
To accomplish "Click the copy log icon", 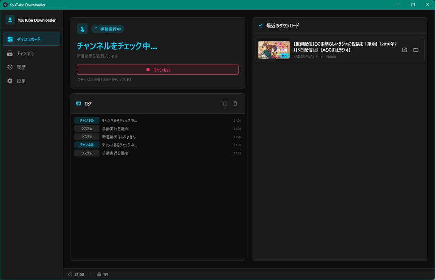I will pyautogui.click(x=225, y=103).
